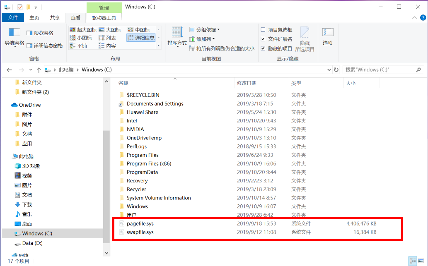Viewport: 428px width, 266px height.
Task: Expand the 分组依据 group by dropdown
Action: 205,30
